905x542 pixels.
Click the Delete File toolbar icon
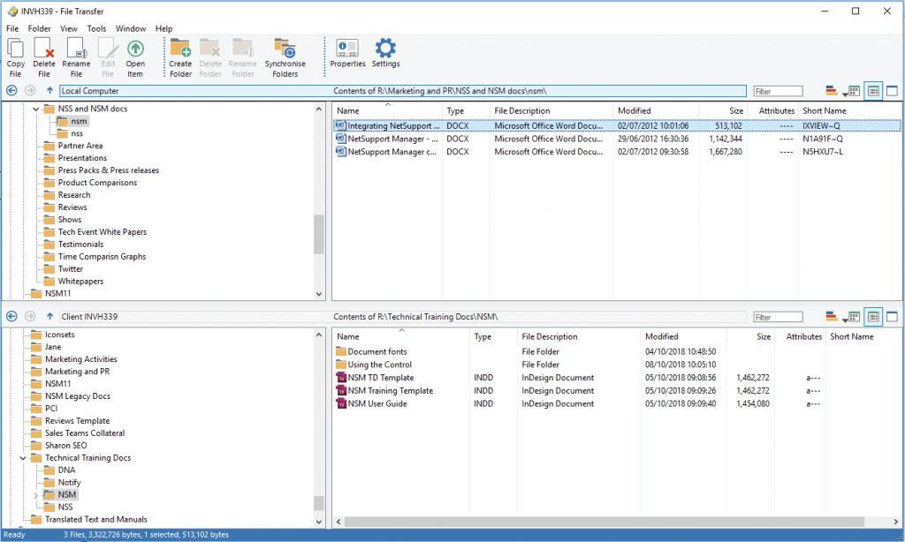43,57
